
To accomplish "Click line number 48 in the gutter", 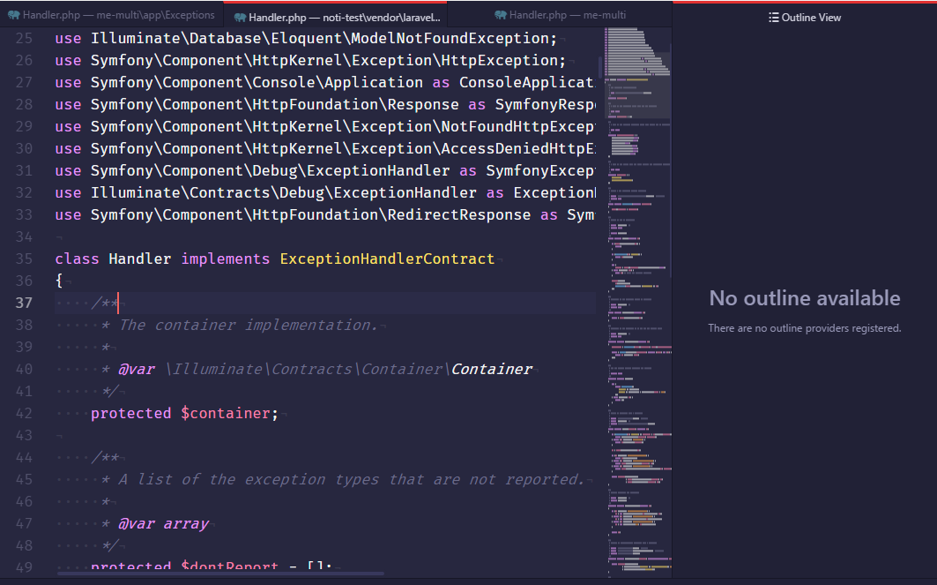I will (x=24, y=545).
